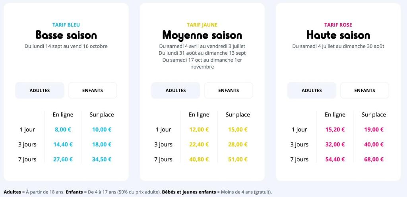Click the Haute saison heading
The height and width of the screenshot is (197, 407).
338,35
